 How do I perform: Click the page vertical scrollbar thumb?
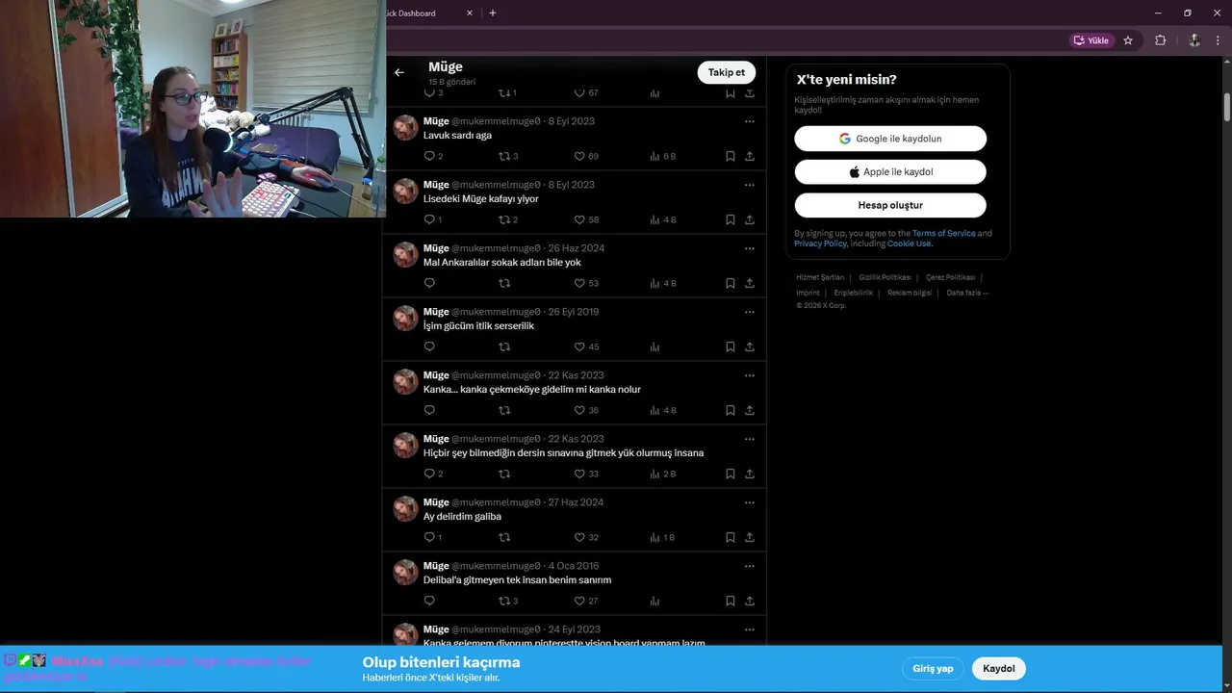[1227, 107]
